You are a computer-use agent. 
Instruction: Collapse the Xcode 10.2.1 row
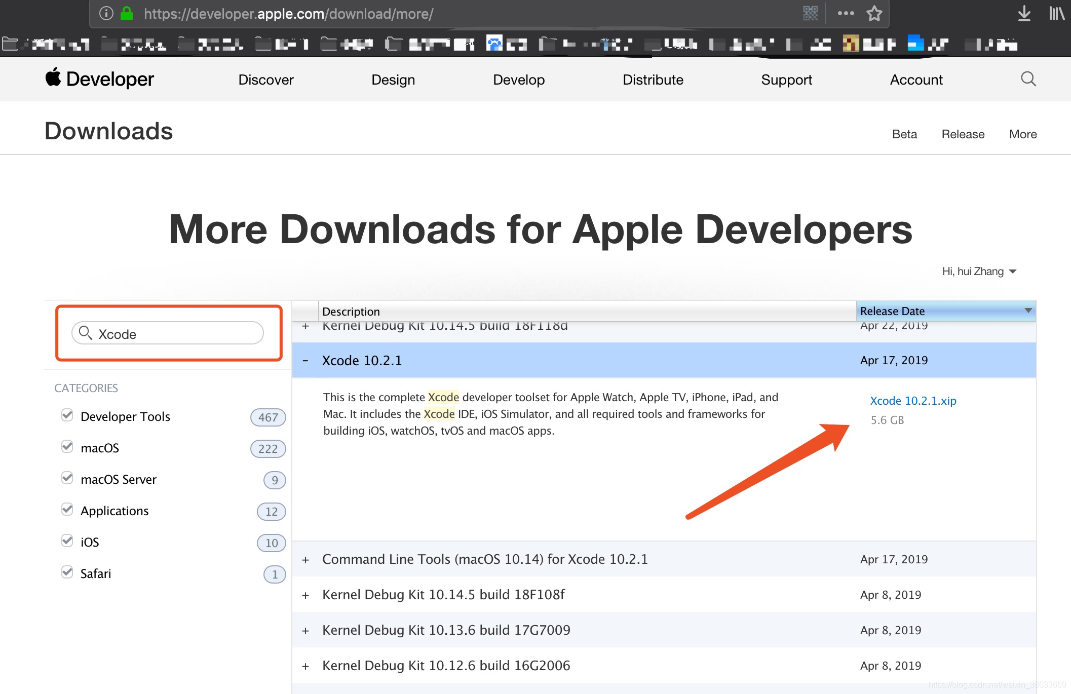305,361
